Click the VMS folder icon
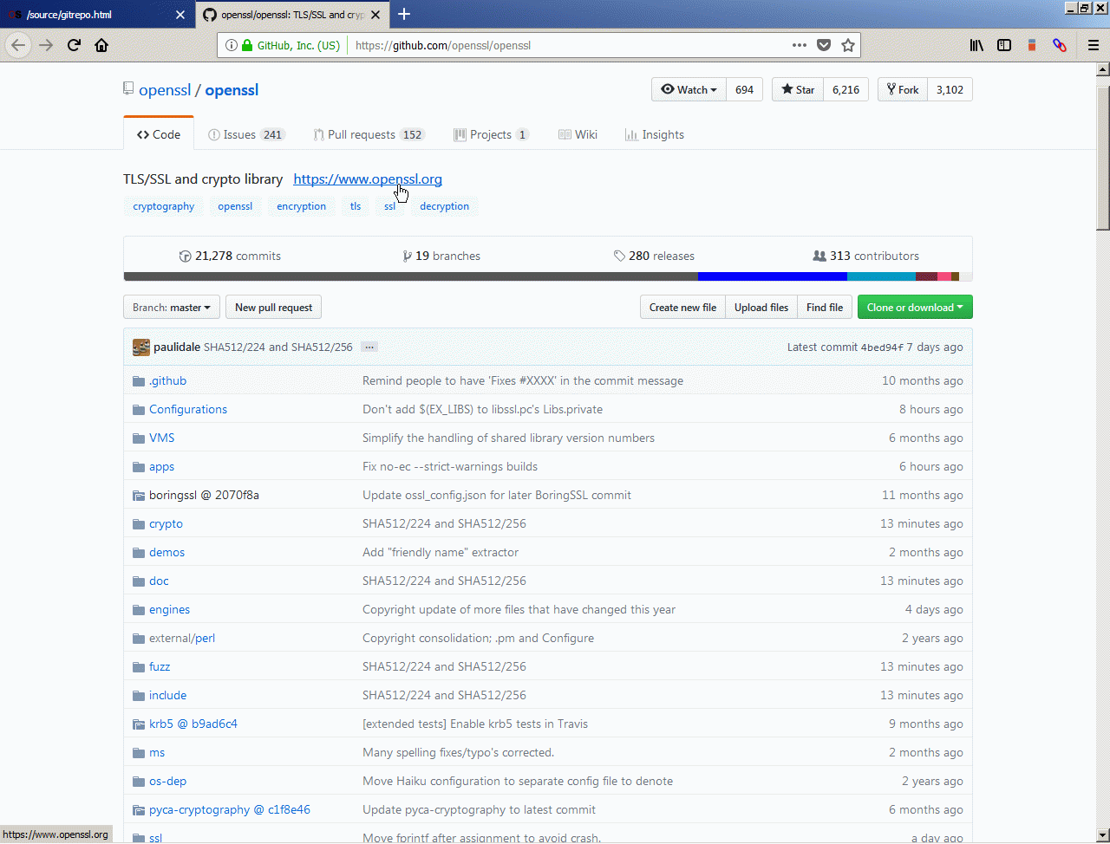 [139, 438]
